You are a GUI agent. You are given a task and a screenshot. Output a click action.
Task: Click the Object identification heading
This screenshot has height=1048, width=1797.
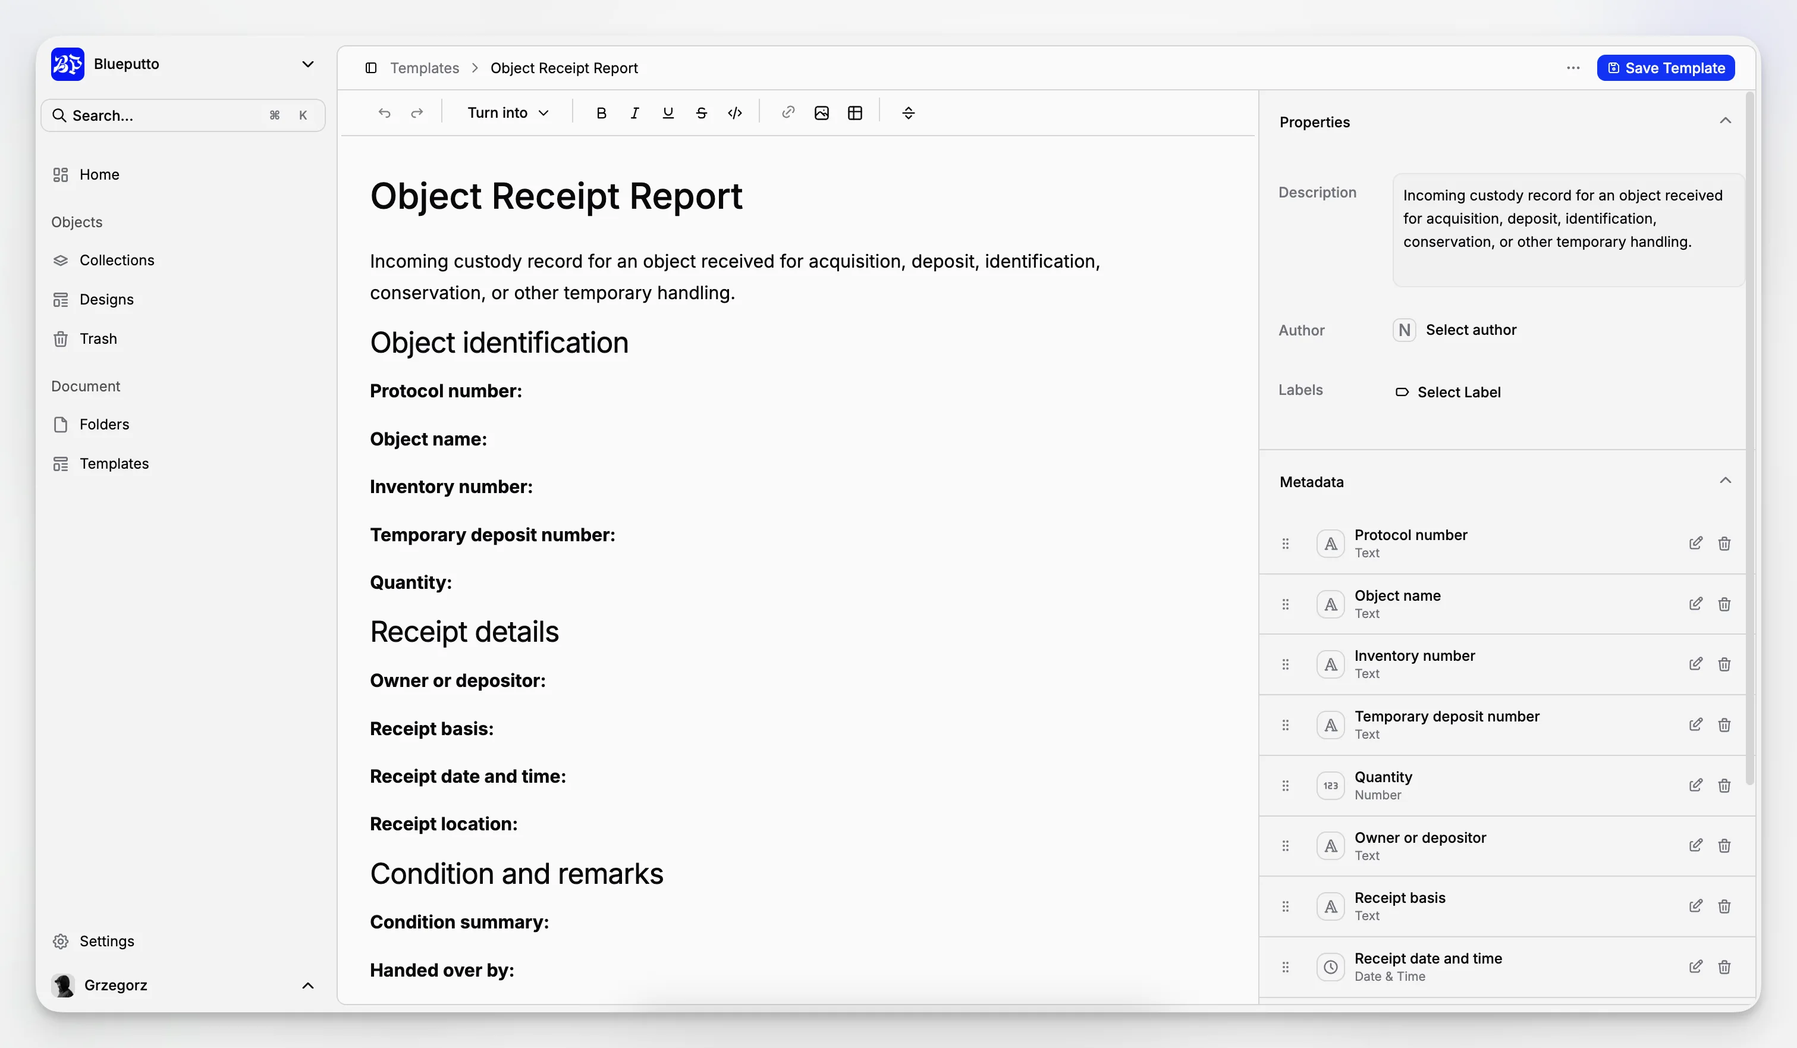point(499,343)
